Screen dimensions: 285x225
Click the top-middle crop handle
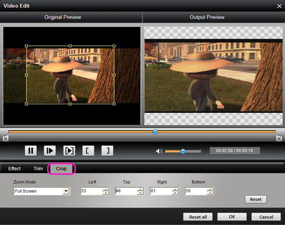pos(70,46)
